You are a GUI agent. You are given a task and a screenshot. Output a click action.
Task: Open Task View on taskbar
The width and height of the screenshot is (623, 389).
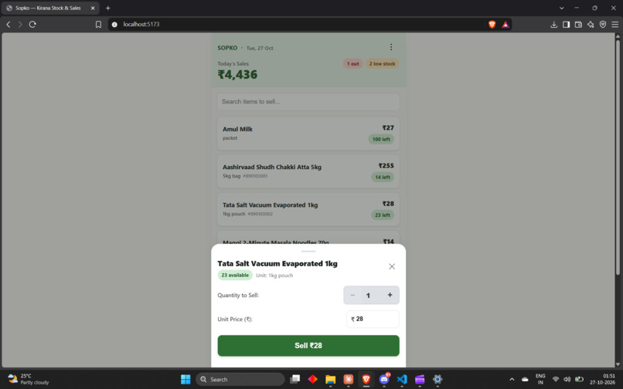pyautogui.click(x=294, y=380)
